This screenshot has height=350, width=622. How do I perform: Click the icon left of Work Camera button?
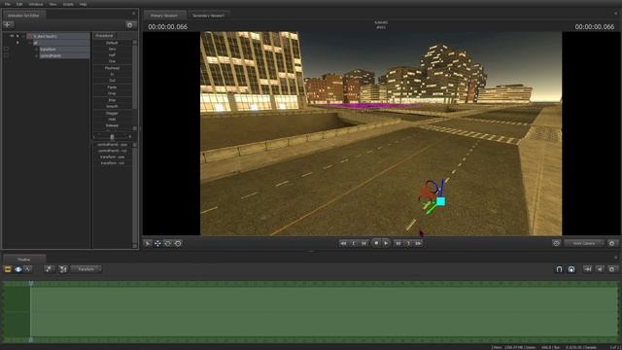pyautogui.click(x=556, y=243)
